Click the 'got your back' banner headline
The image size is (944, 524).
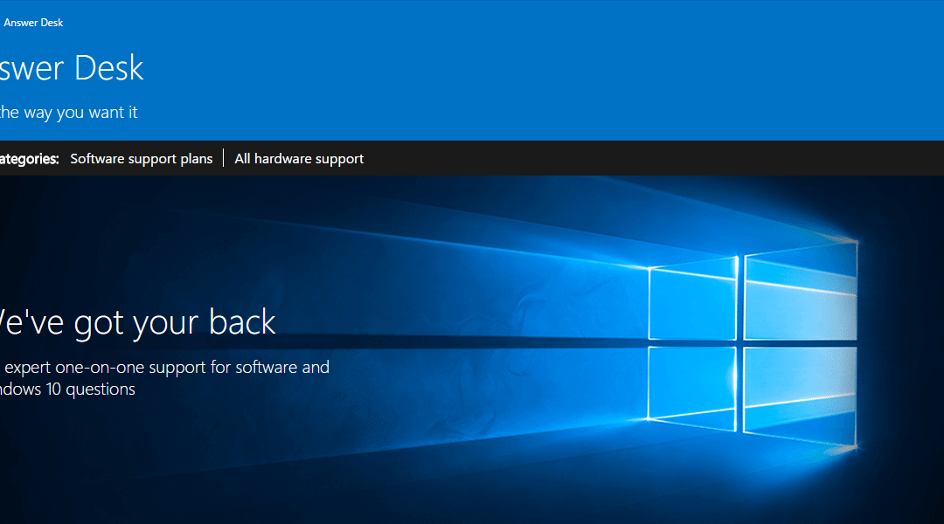pyautogui.click(x=138, y=322)
